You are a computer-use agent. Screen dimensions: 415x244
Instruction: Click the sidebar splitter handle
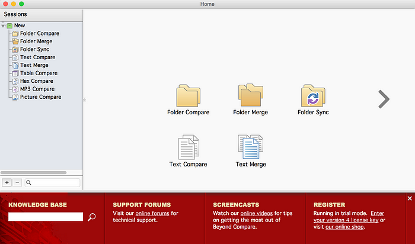(84, 99)
